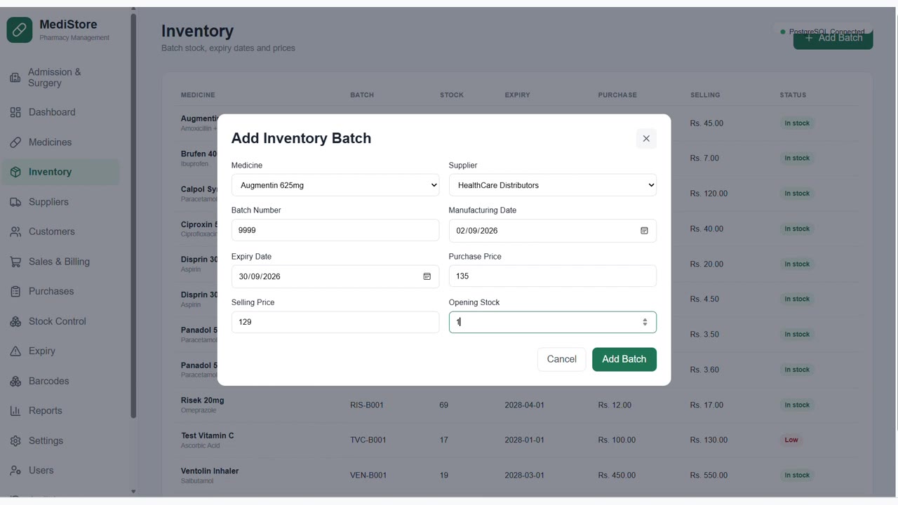Click the Sales & Billing cart icon
Image resolution: width=898 pixels, height=505 pixels.
click(15, 262)
